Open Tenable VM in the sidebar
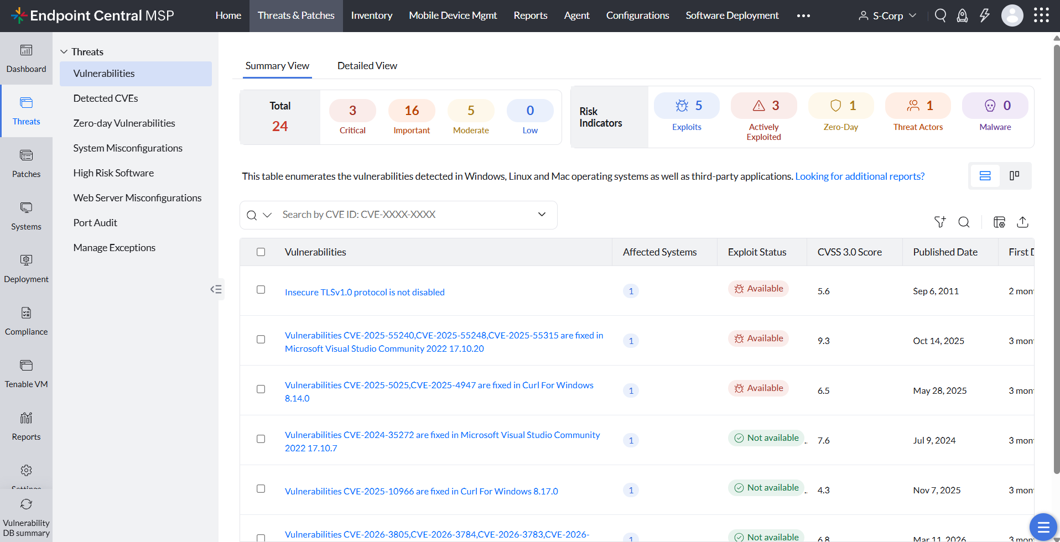The height and width of the screenshot is (542, 1060). click(26, 373)
